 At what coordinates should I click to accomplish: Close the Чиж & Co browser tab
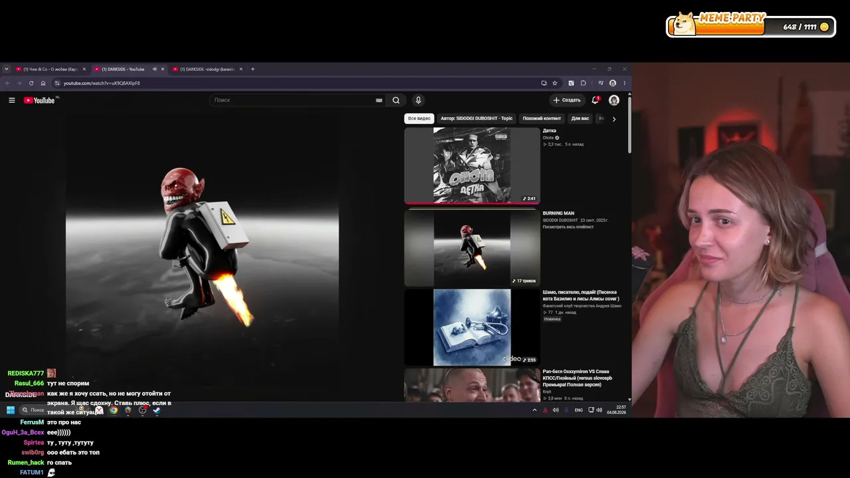[x=84, y=69]
